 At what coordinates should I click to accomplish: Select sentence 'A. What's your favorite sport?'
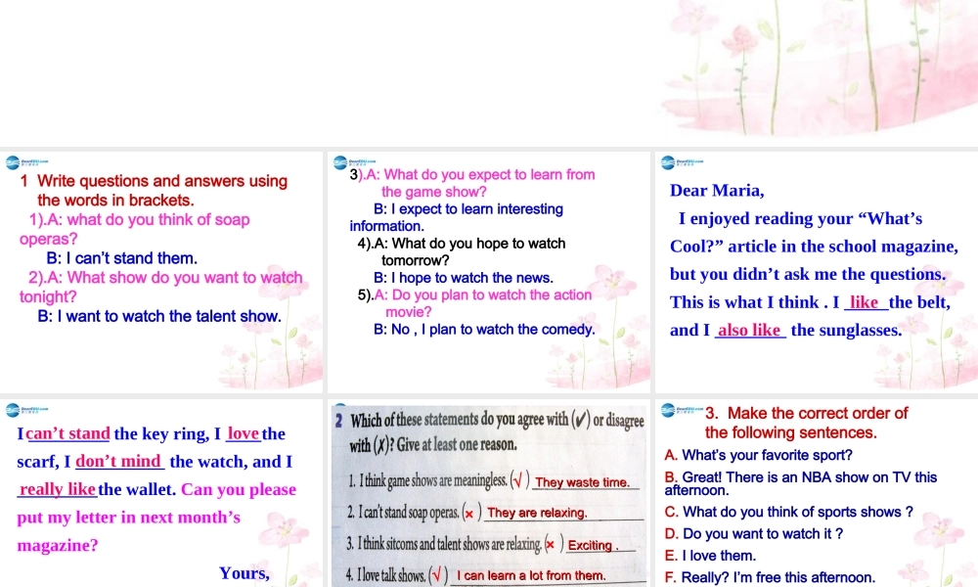click(x=758, y=455)
